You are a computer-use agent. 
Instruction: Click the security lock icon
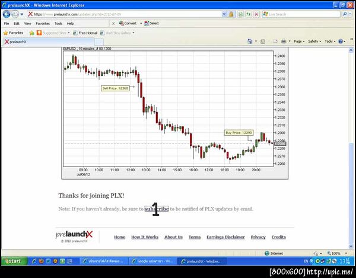click(231, 14)
